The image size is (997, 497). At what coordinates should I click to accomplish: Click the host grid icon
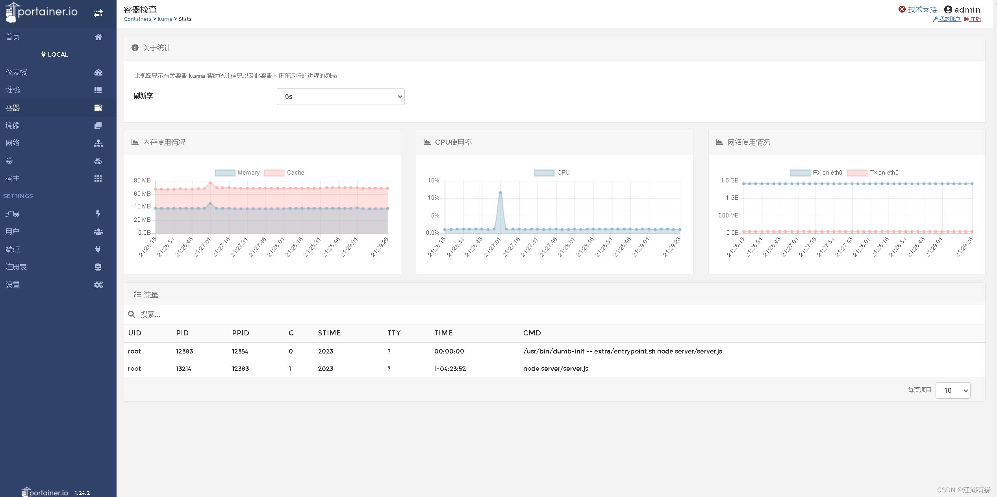point(98,179)
